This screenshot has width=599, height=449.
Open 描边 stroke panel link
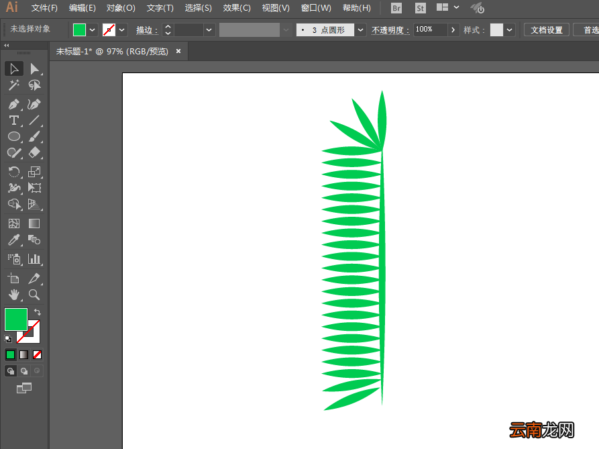147,30
